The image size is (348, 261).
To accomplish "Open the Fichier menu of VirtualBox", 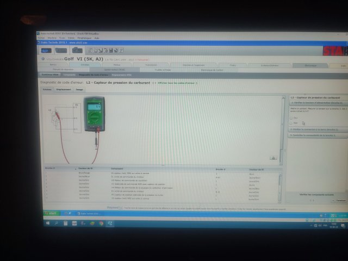I will pyautogui.click(x=41, y=38).
